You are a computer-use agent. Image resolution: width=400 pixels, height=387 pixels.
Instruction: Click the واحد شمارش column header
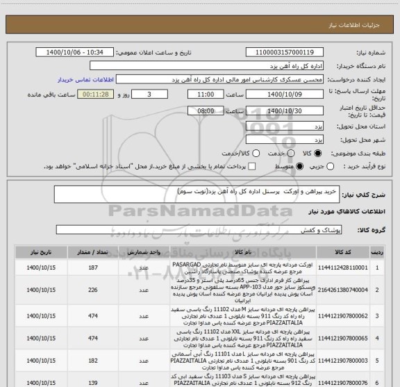pos(144,252)
